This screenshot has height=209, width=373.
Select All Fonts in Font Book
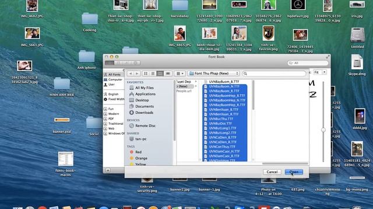point(114,74)
